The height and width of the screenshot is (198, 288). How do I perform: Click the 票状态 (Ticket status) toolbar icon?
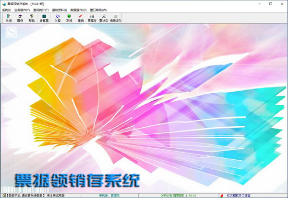(x=104, y=18)
